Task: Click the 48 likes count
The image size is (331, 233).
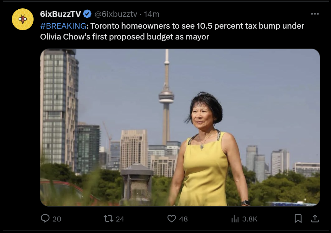Action: click(183, 219)
